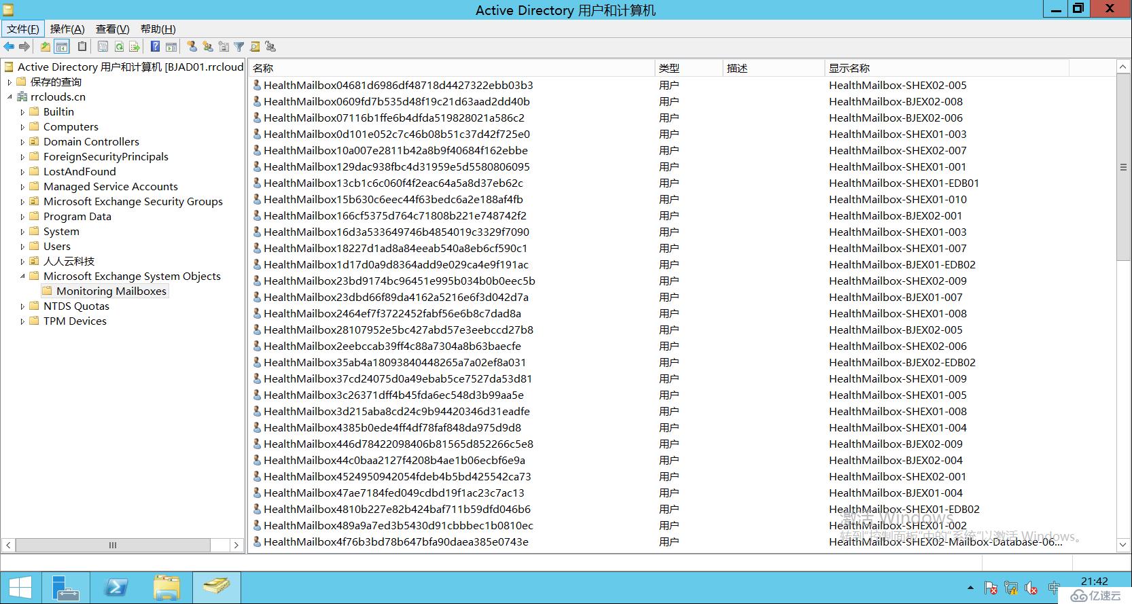
Task: Collapse the rrclouds.cn domain node
Action: [x=10, y=97]
